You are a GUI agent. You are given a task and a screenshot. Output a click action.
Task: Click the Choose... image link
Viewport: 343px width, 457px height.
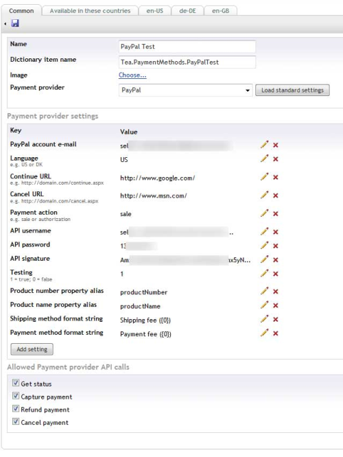132,75
